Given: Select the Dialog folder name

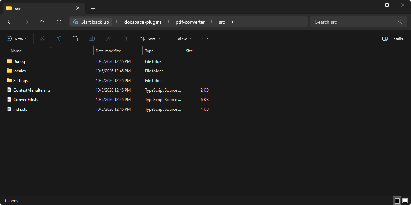Looking at the screenshot, I should click(x=19, y=61).
